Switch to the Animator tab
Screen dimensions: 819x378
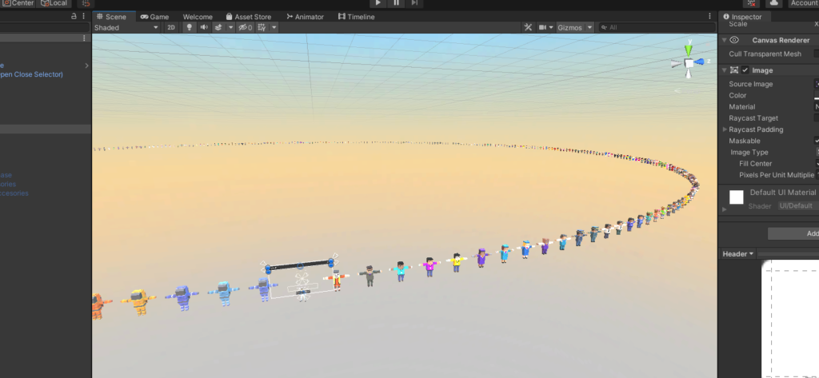[305, 17]
